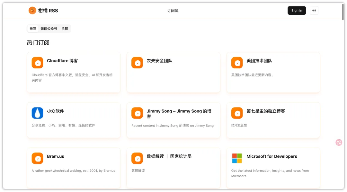The width and height of the screenshot is (347, 192).
Task: Click the 技术&思想 description text
Action: tap(239, 126)
